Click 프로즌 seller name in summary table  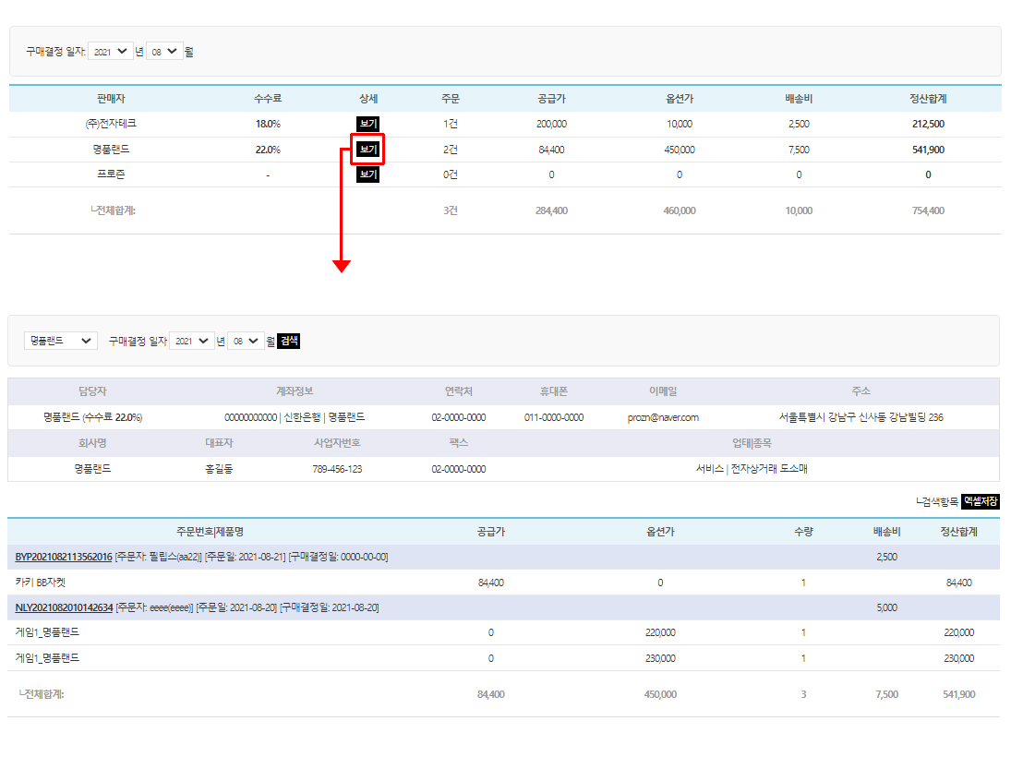[110, 174]
